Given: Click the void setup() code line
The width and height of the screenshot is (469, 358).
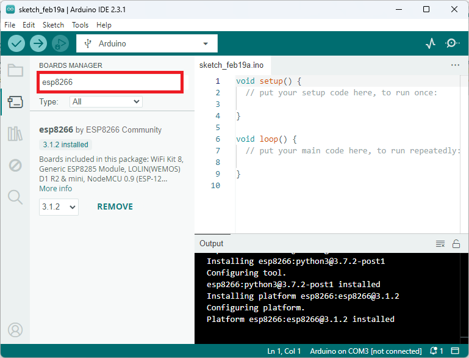Looking at the screenshot, I should [x=268, y=81].
